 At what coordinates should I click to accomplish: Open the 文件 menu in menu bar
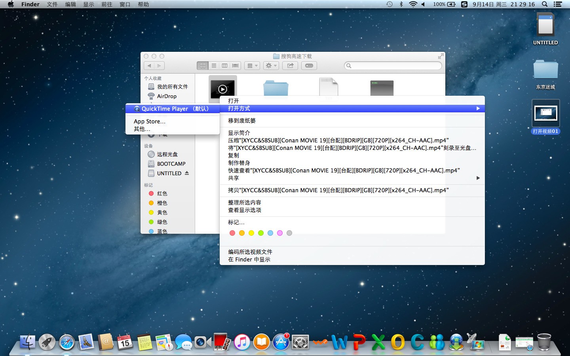point(52,4)
